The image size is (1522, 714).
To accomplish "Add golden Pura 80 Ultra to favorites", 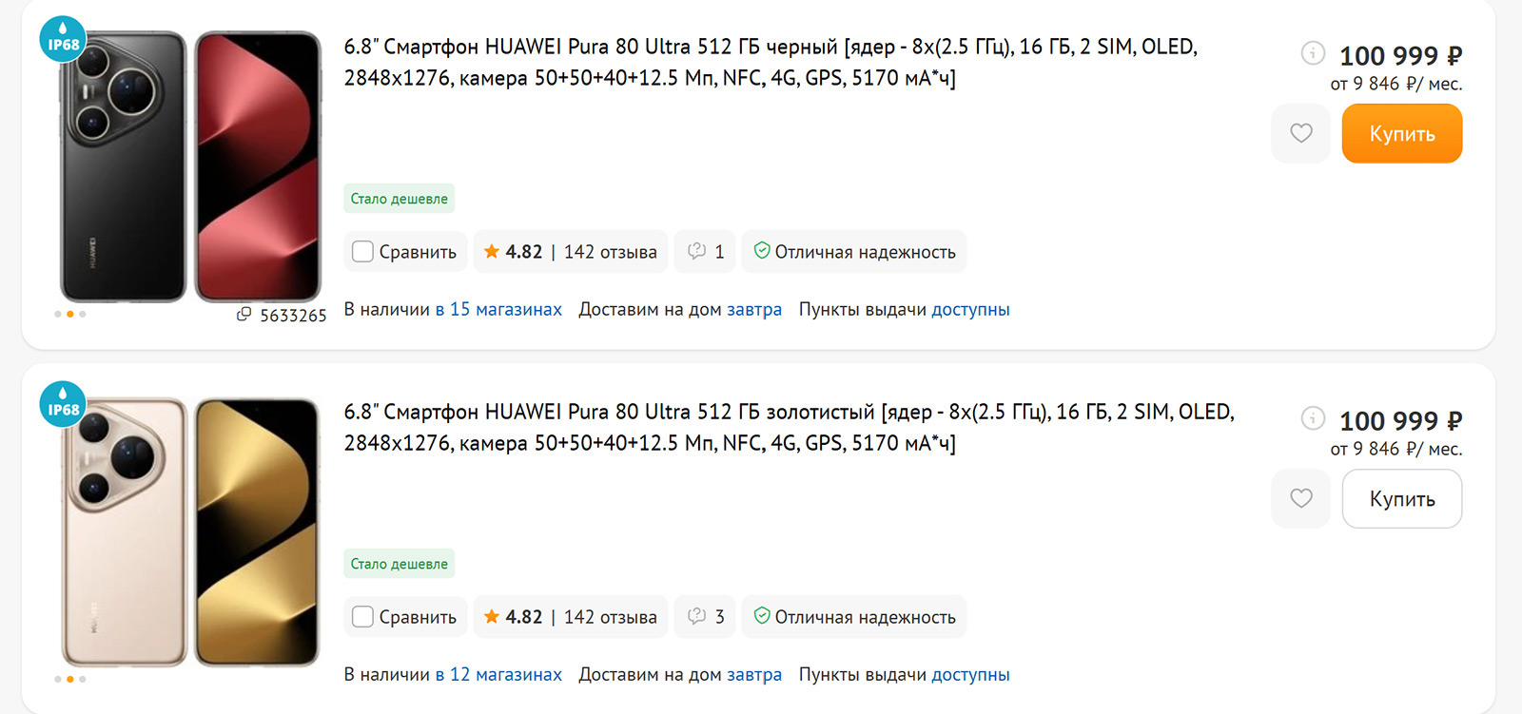I will [1300, 499].
